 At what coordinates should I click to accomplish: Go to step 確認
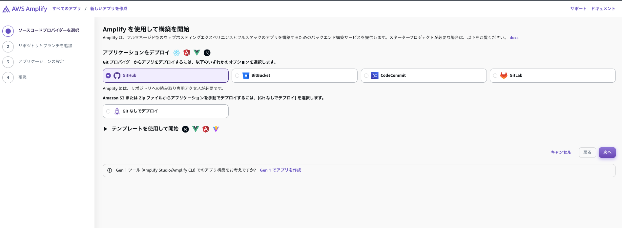(22, 77)
